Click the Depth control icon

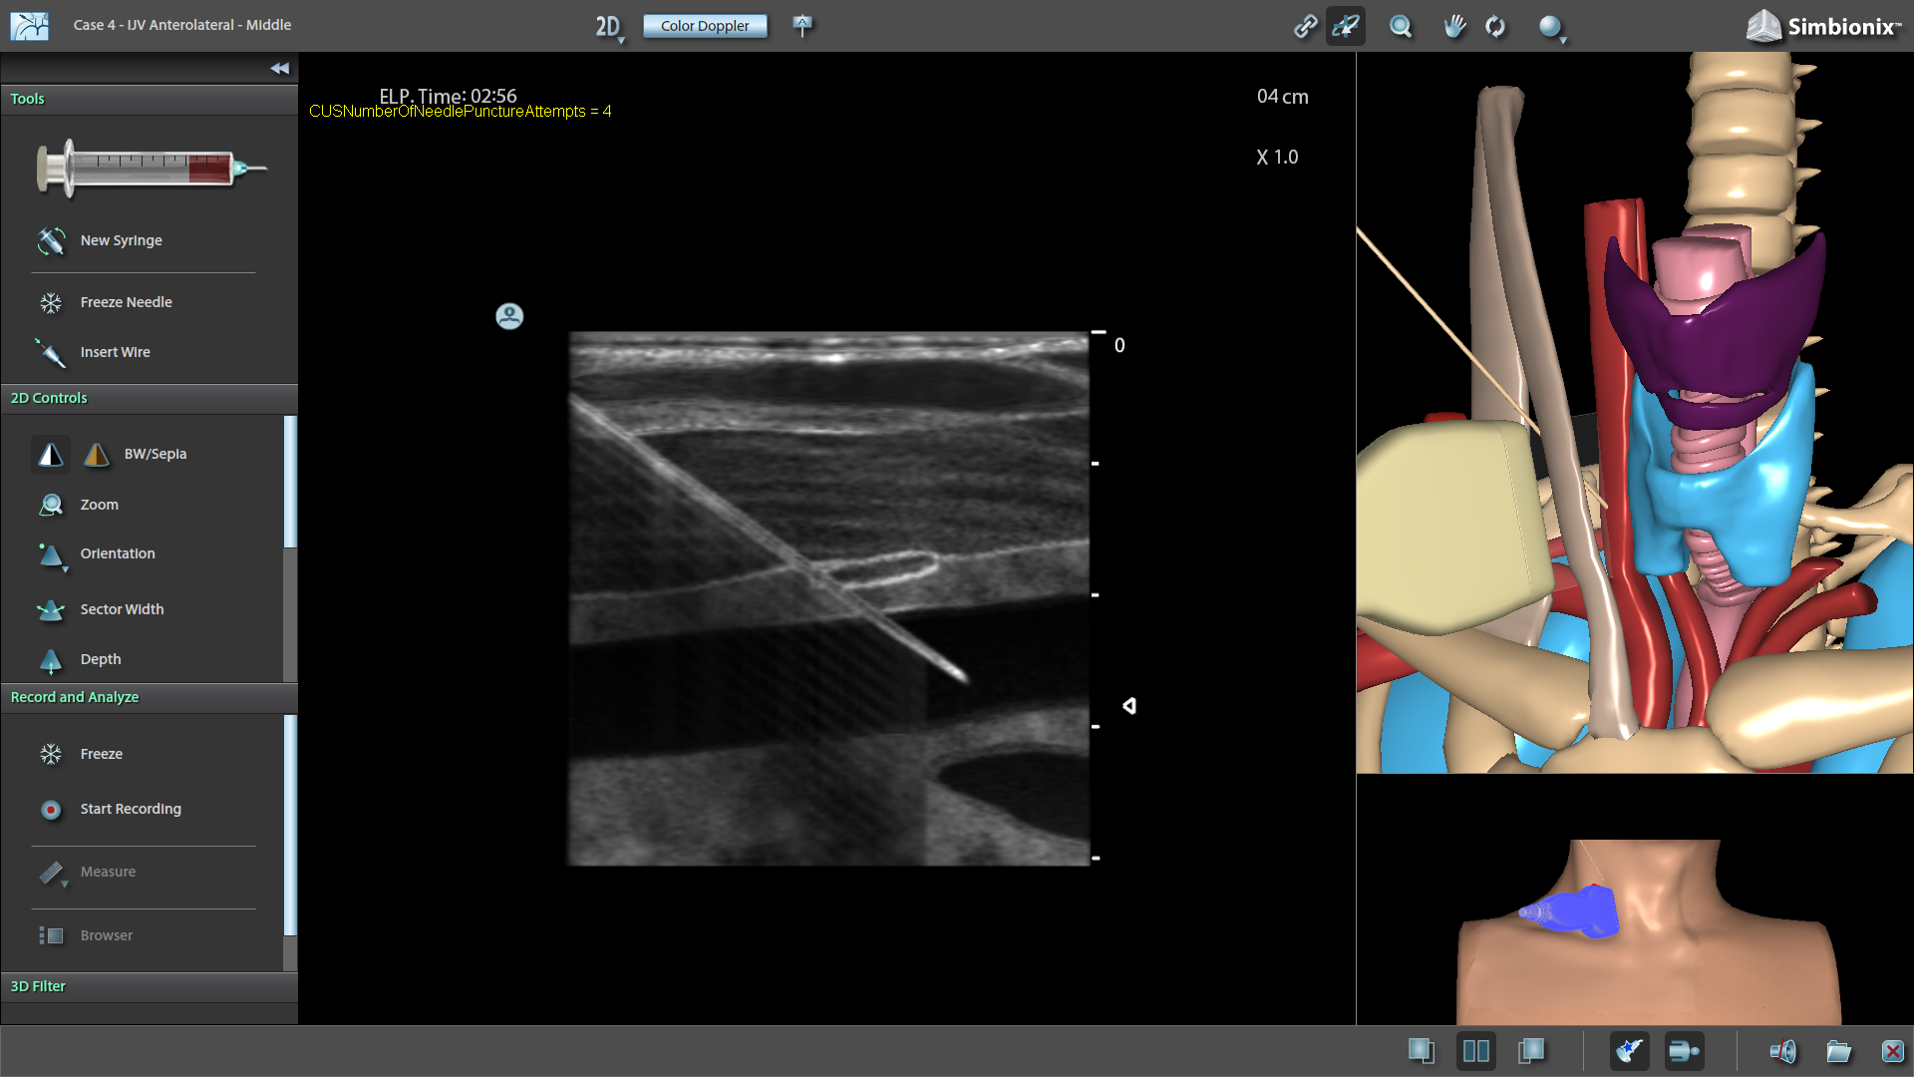click(x=51, y=660)
